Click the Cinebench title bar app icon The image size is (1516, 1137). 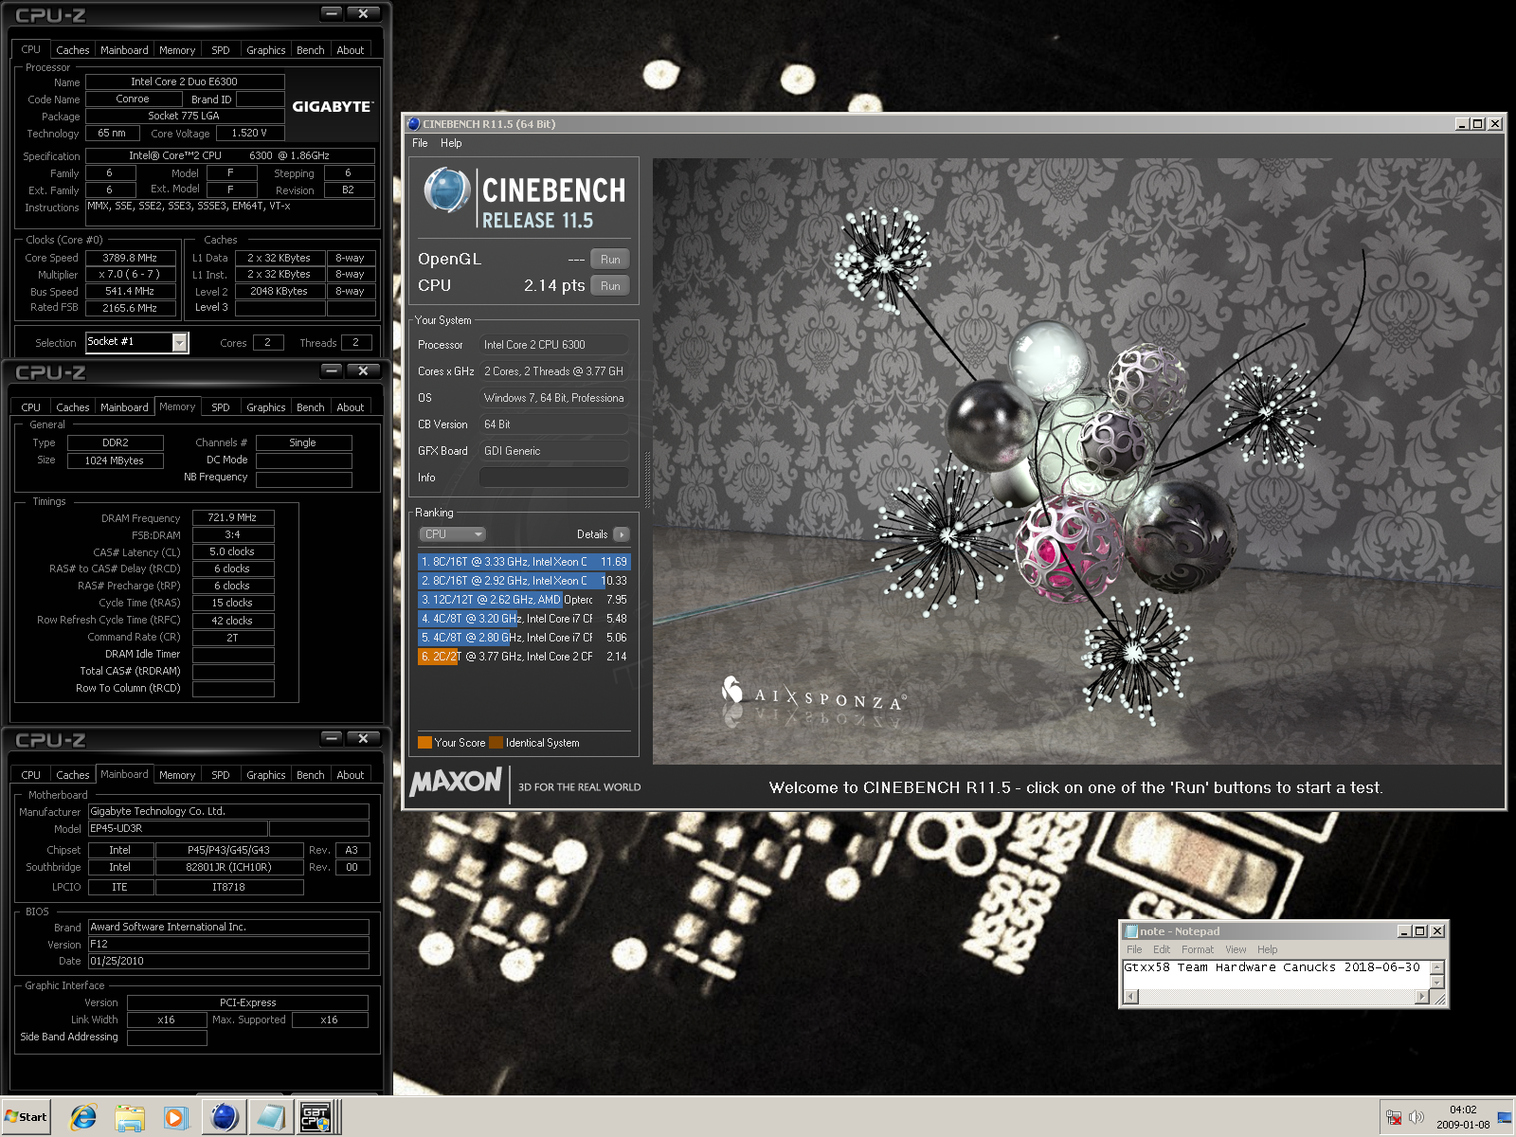[413, 124]
